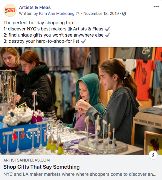
Task: Click the red Statue of Liberty t-shirt
Action: 144,79
